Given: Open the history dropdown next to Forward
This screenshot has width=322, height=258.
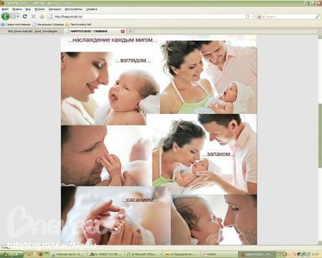Looking at the screenshot, I should coord(18,16).
